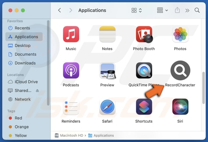
Task: Click the Tags section header
Action: coord(11,111)
